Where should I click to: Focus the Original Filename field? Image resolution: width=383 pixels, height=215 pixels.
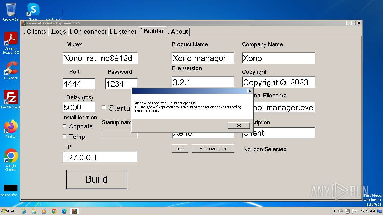coord(284,107)
